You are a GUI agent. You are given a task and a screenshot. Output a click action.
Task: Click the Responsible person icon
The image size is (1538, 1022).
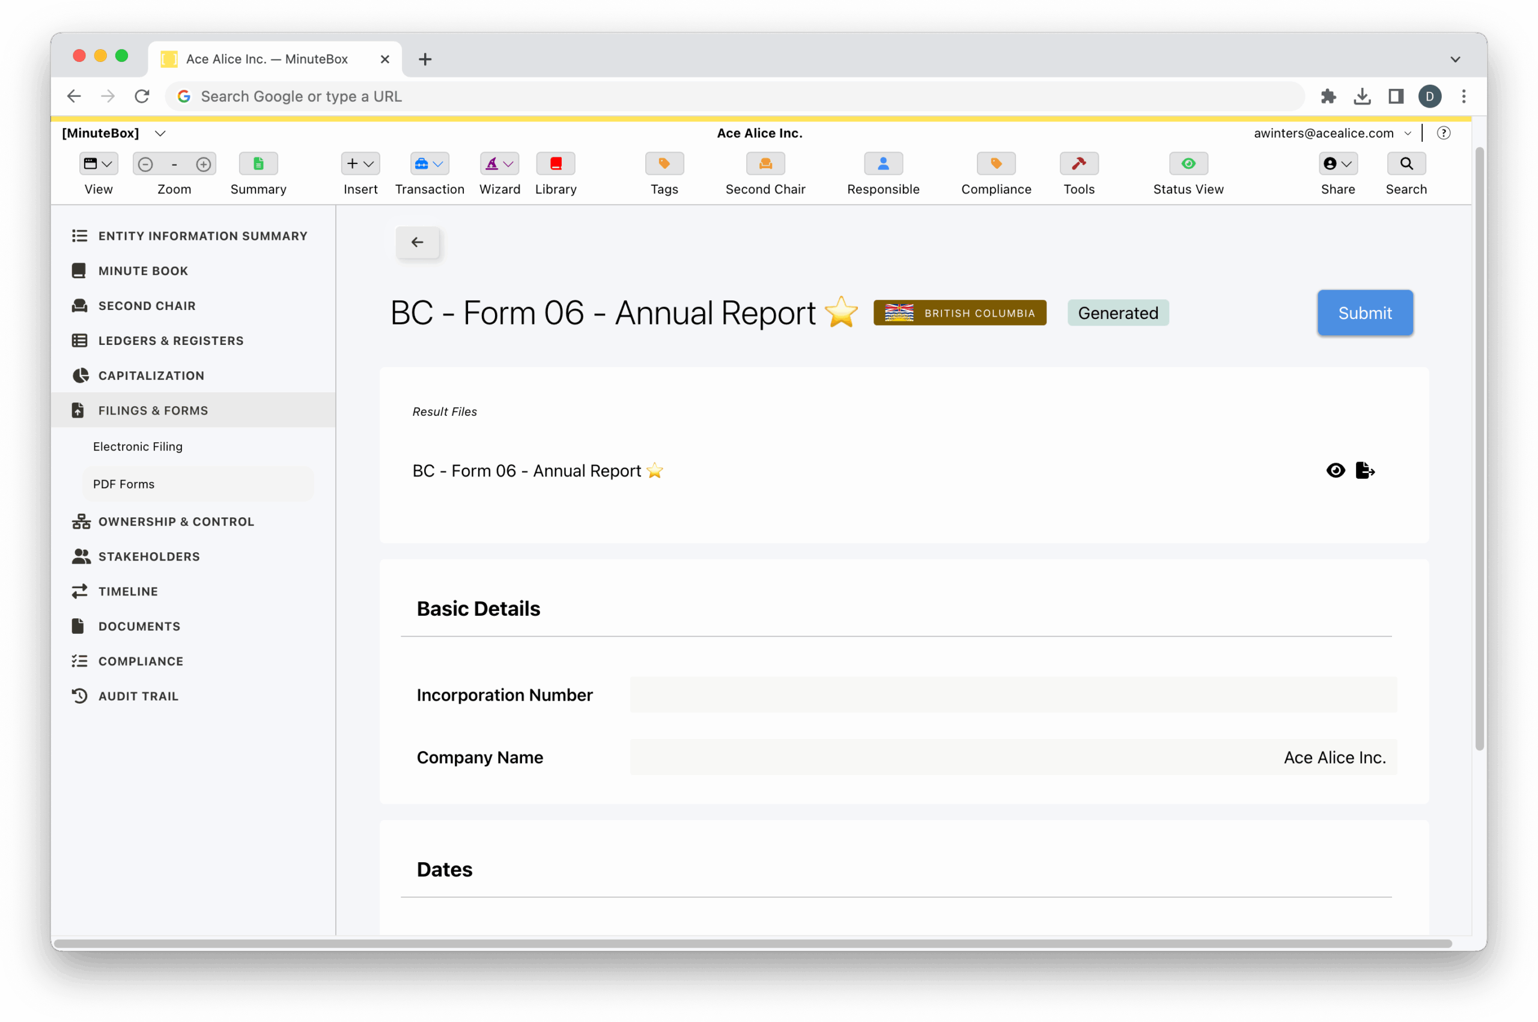(x=883, y=163)
